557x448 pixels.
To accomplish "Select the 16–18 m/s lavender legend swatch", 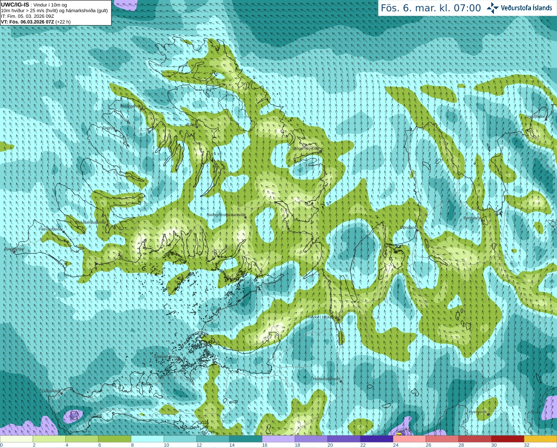I will tap(278, 439).
